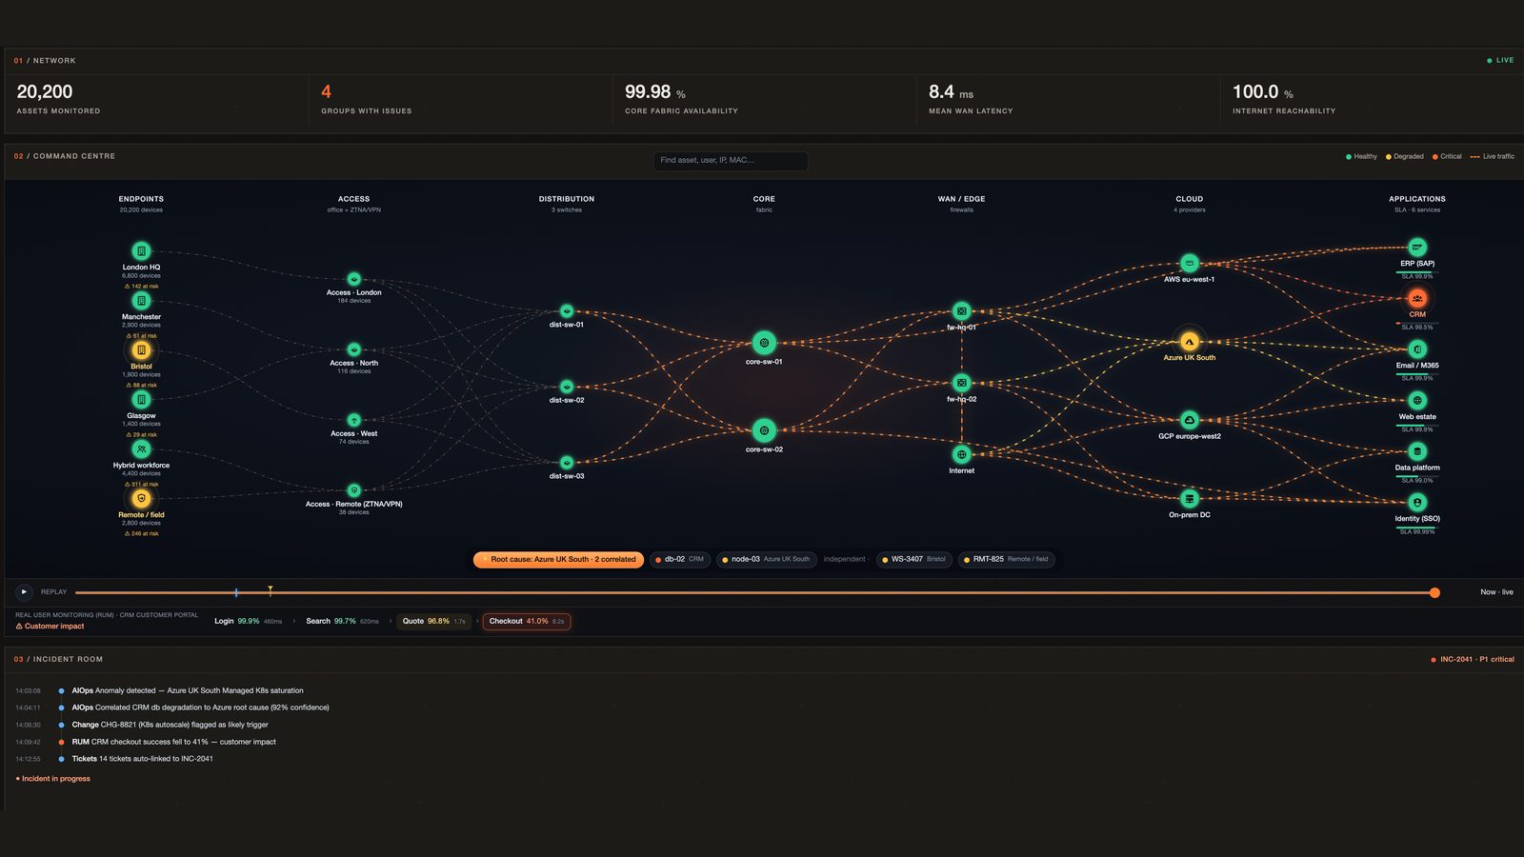Screen dimensions: 1524x857
Task: Open the degraded Azure UK South node
Action: 1190,342
